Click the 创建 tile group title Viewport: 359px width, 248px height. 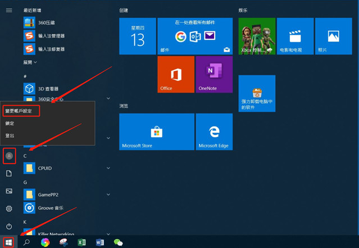[x=124, y=10]
